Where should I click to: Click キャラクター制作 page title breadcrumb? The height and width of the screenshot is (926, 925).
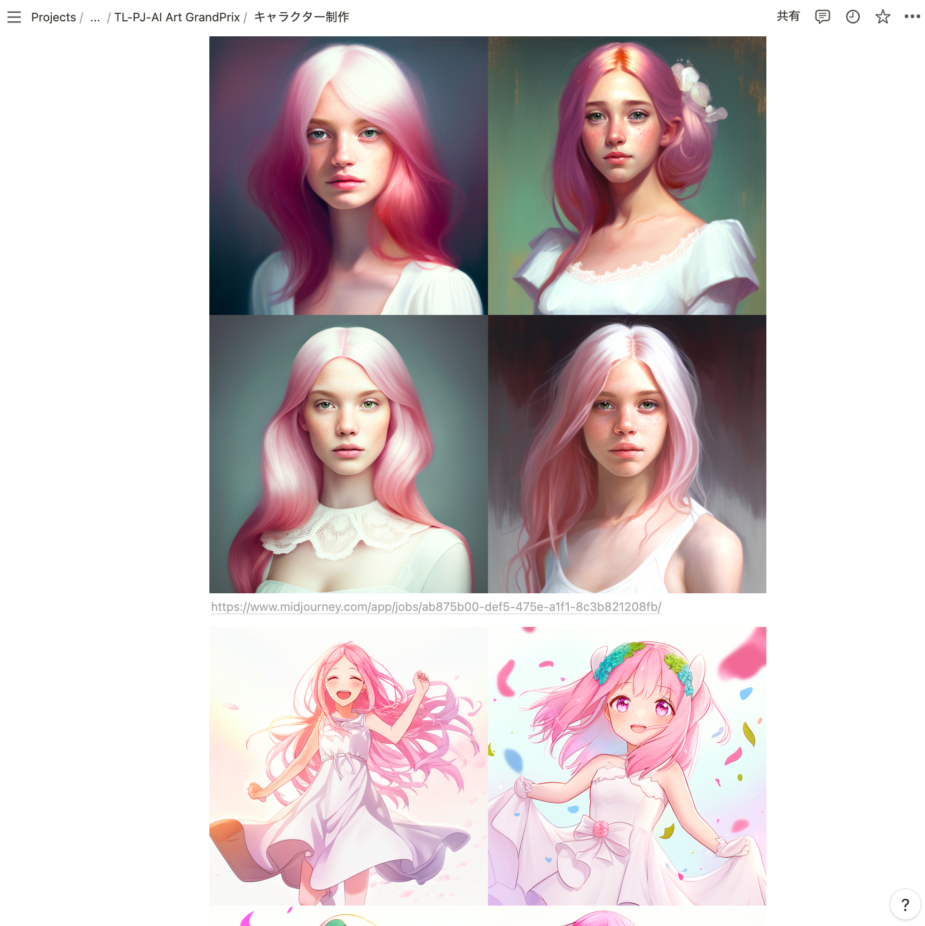point(301,17)
